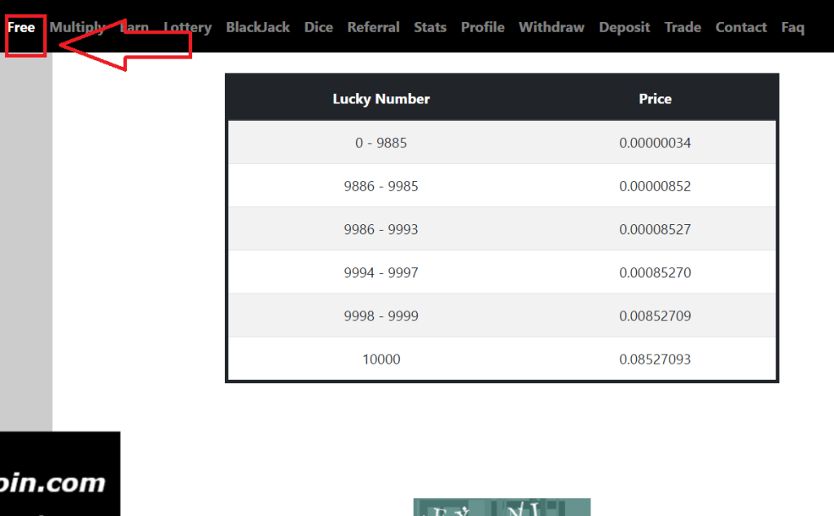Click the black banner ending in 'oin.com'
834x516 pixels.
click(x=60, y=474)
